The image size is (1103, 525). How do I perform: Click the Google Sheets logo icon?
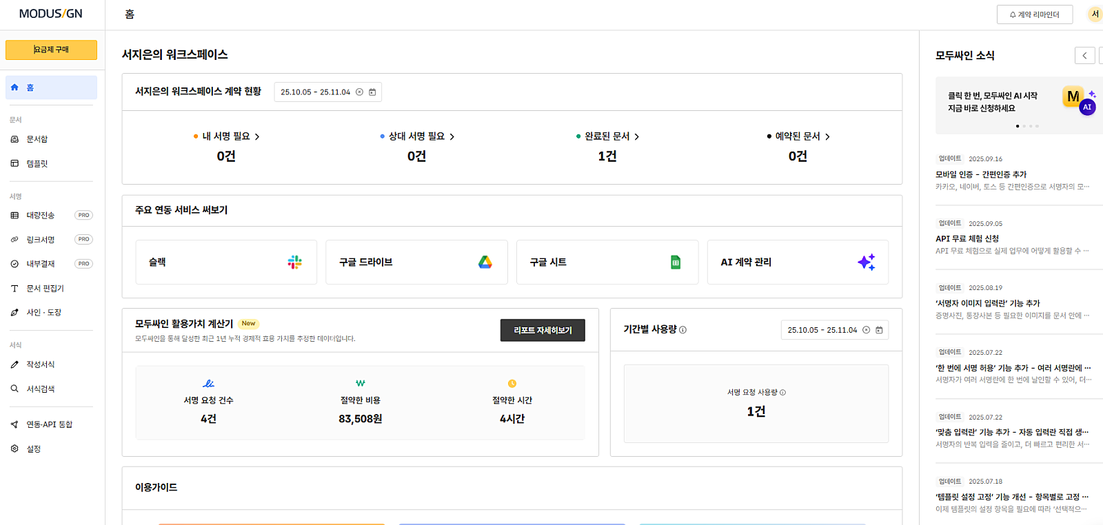coord(676,262)
